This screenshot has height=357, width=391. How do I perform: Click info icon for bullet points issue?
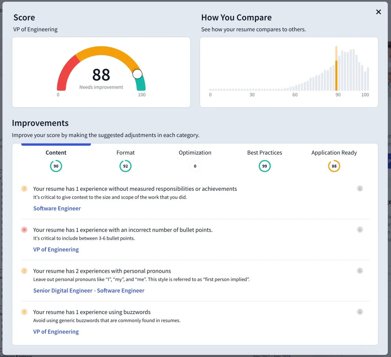pyautogui.click(x=360, y=230)
